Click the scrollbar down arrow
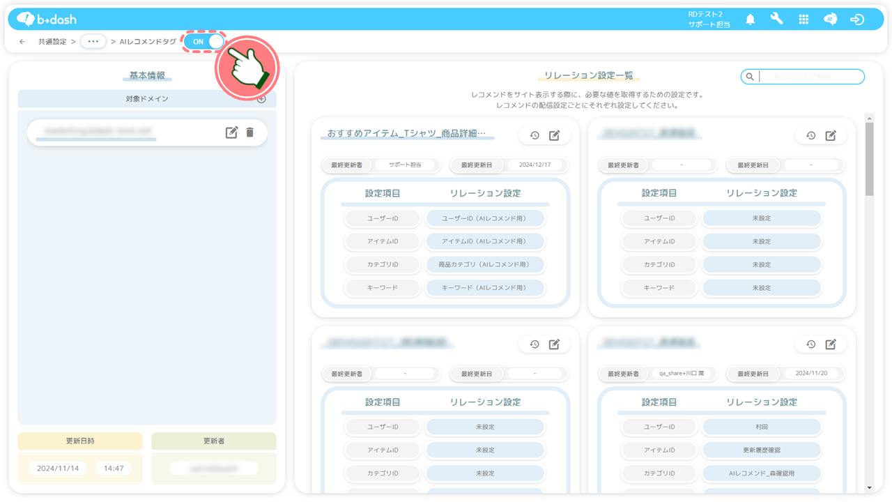 [869, 488]
